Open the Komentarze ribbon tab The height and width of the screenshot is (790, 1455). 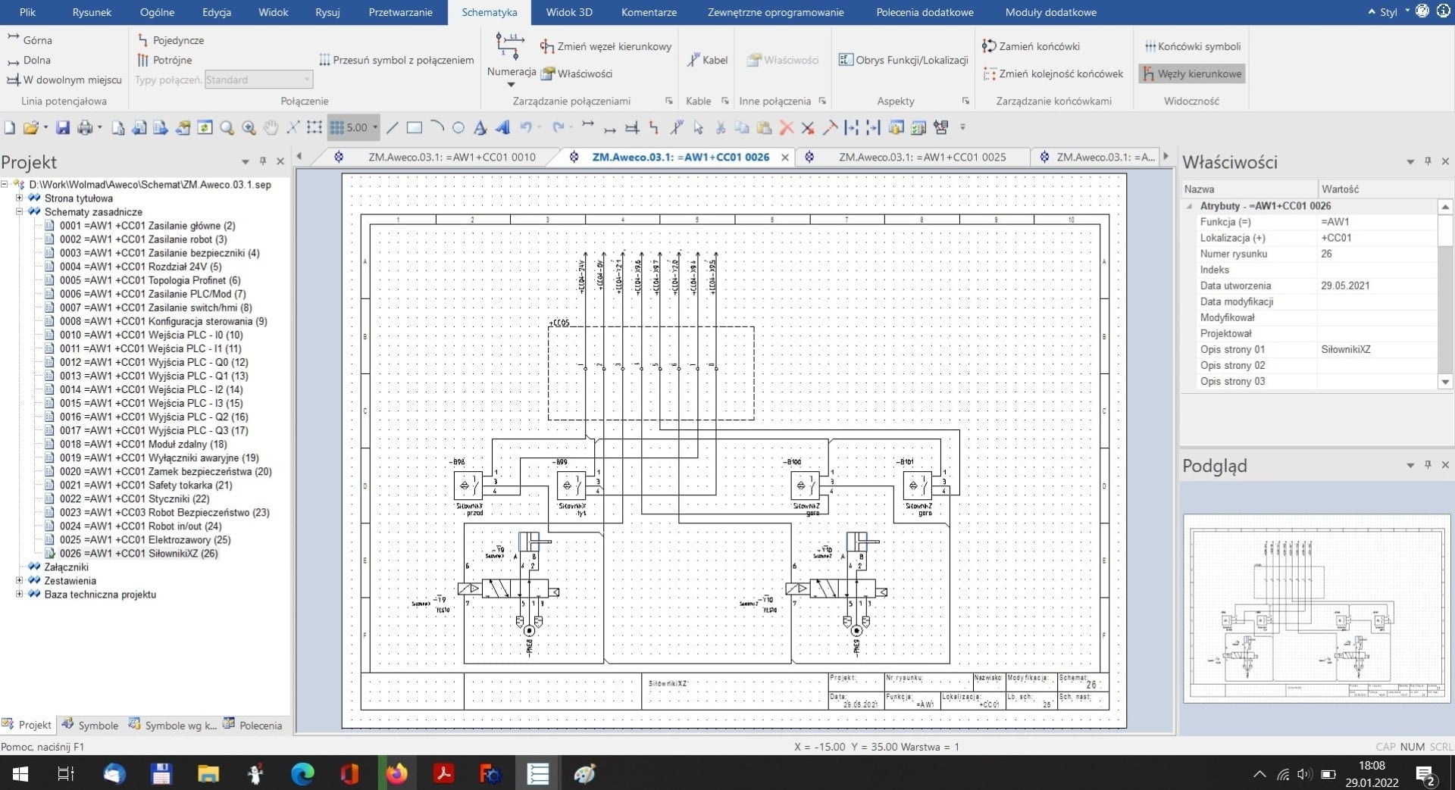[649, 12]
